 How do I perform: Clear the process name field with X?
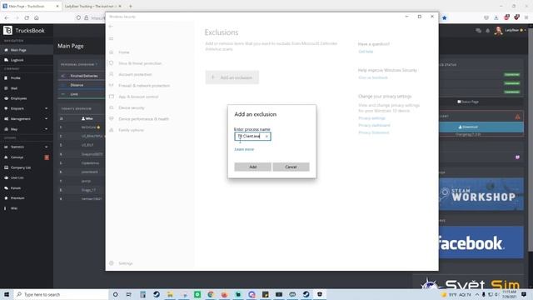(266, 137)
